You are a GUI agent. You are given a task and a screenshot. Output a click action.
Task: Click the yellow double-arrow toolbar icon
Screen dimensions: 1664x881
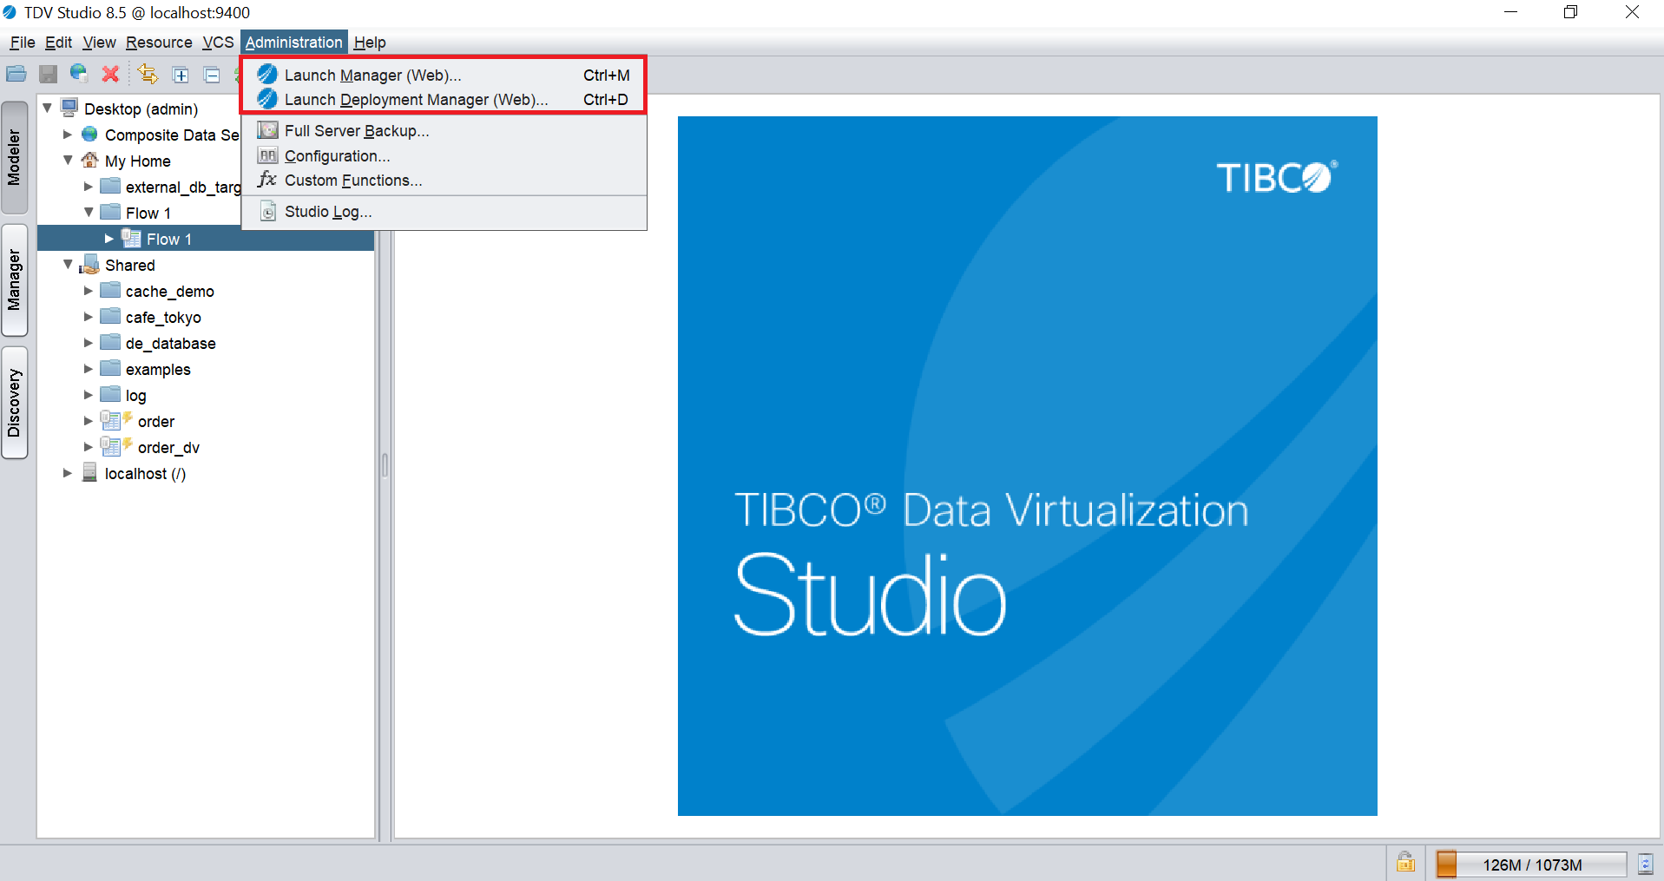coord(148,75)
